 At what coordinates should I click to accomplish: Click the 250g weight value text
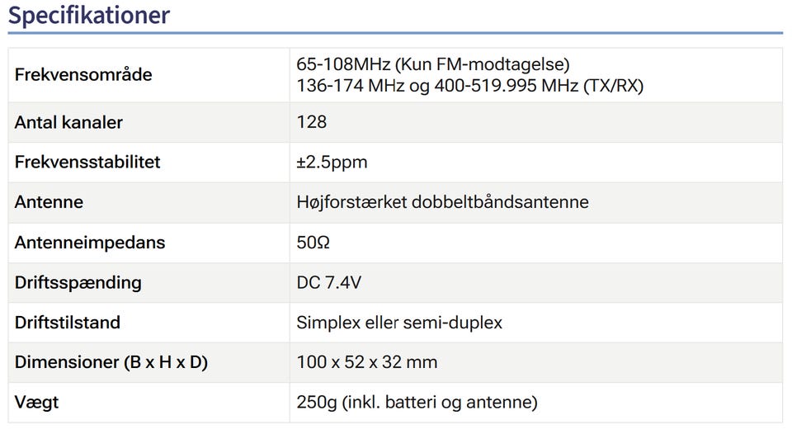click(417, 403)
